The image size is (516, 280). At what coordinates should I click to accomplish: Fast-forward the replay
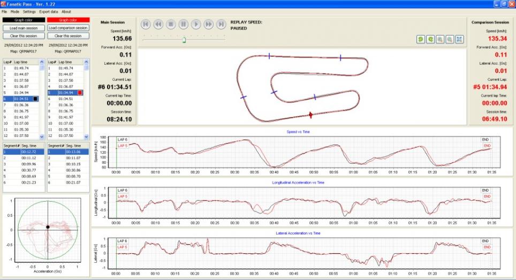click(209, 24)
